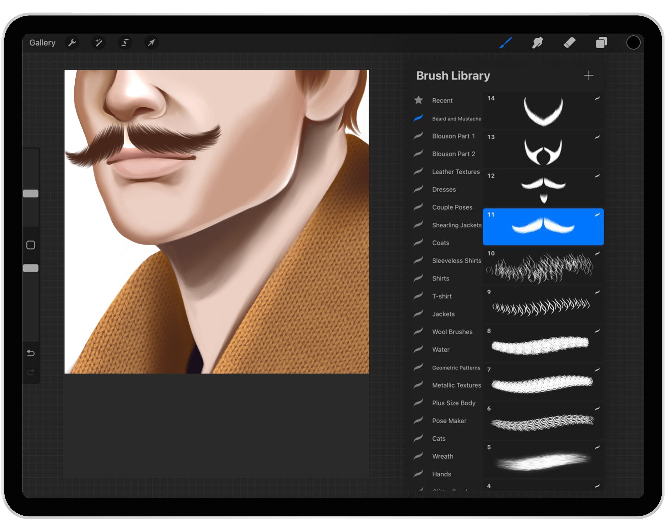Create a new brush with the plus button

(589, 75)
